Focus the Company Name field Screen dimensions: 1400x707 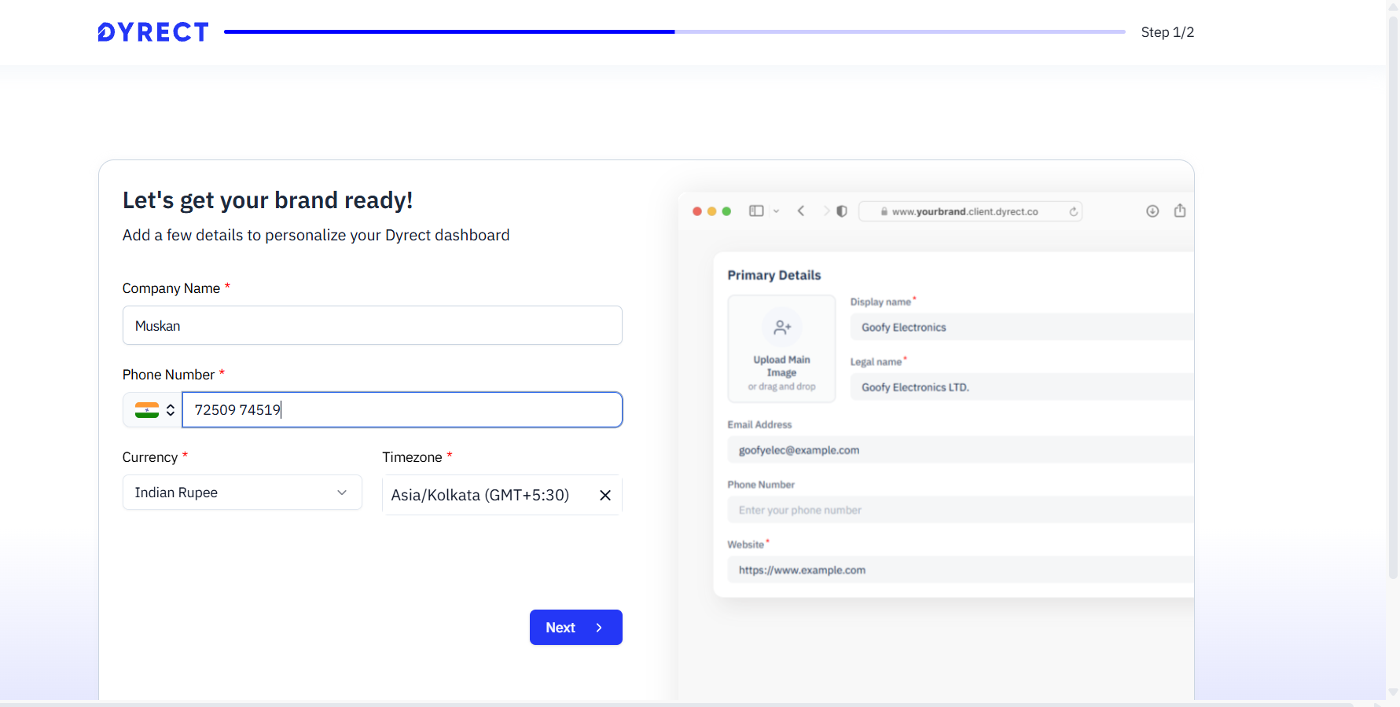click(372, 326)
